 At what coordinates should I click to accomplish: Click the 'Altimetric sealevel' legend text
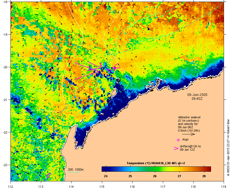[x=189, y=117]
